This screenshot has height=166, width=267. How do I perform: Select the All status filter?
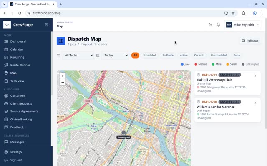(135, 55)
